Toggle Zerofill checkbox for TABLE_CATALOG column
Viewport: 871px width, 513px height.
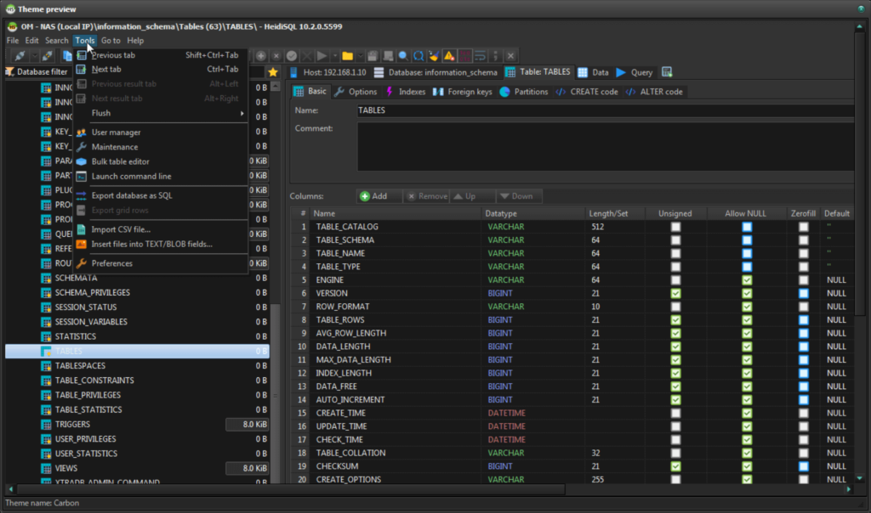[803, 227]
